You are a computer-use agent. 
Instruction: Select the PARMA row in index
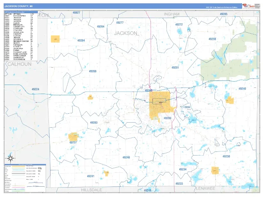point(19,50)
